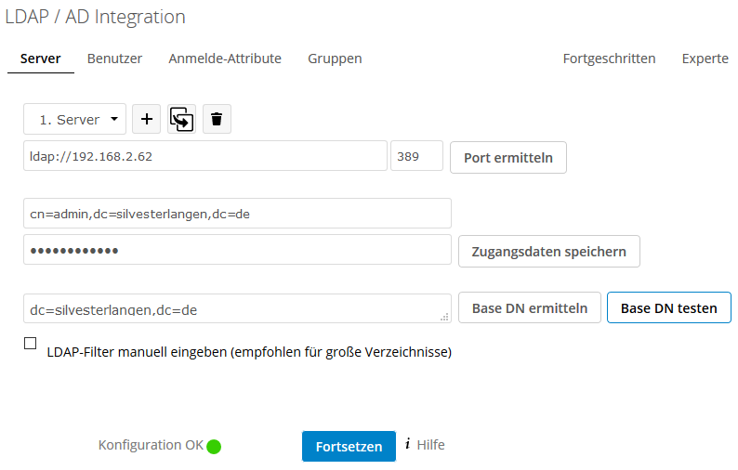The height and width of the screenshot is (470, 738).
Task: Copy current server configuration icon
Action: 181,119
